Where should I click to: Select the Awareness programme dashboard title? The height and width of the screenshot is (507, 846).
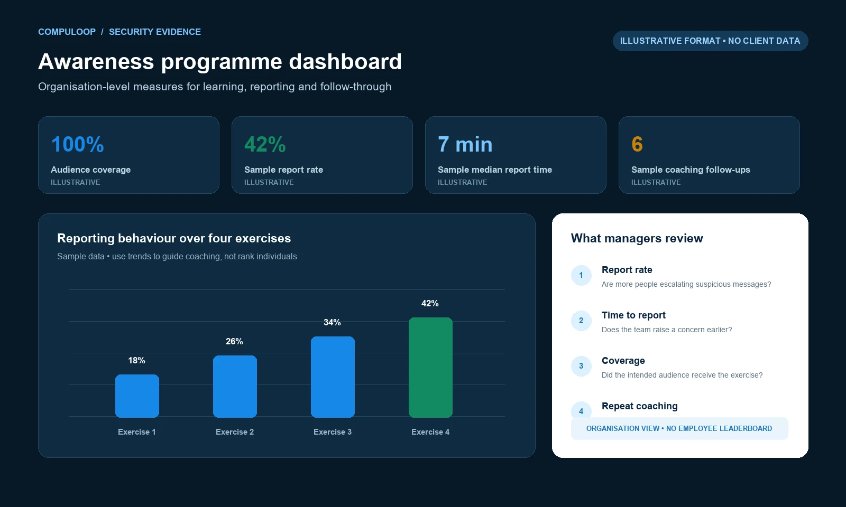point(220,62)
